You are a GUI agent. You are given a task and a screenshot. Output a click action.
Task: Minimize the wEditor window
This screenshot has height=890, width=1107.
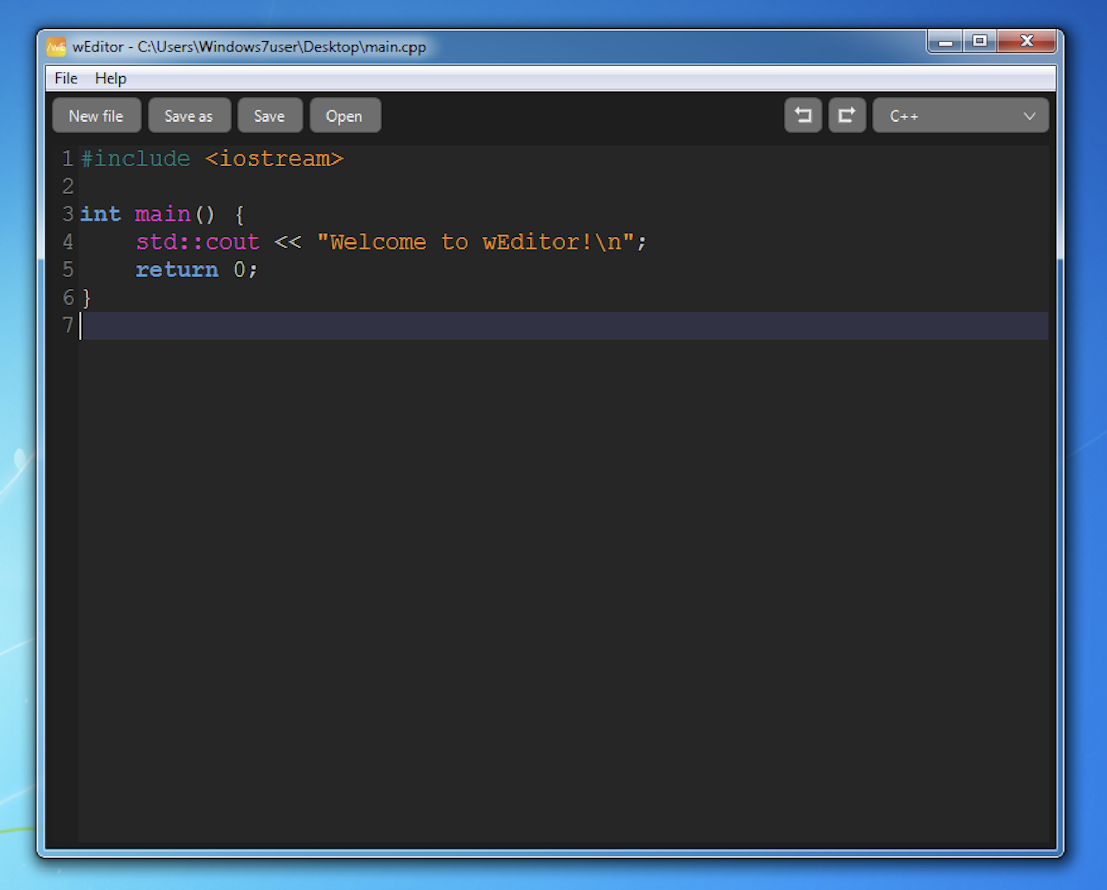[x=945, y=42]
